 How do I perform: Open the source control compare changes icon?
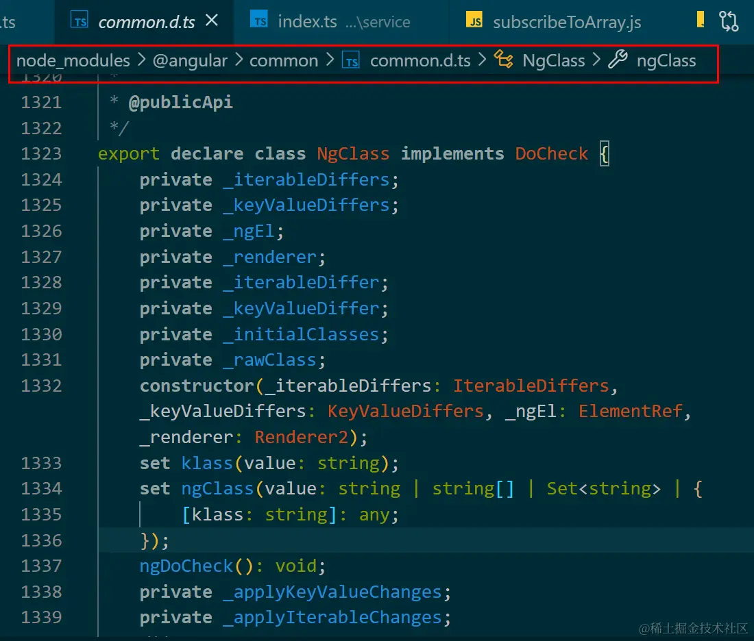click(x=729, y=21)
